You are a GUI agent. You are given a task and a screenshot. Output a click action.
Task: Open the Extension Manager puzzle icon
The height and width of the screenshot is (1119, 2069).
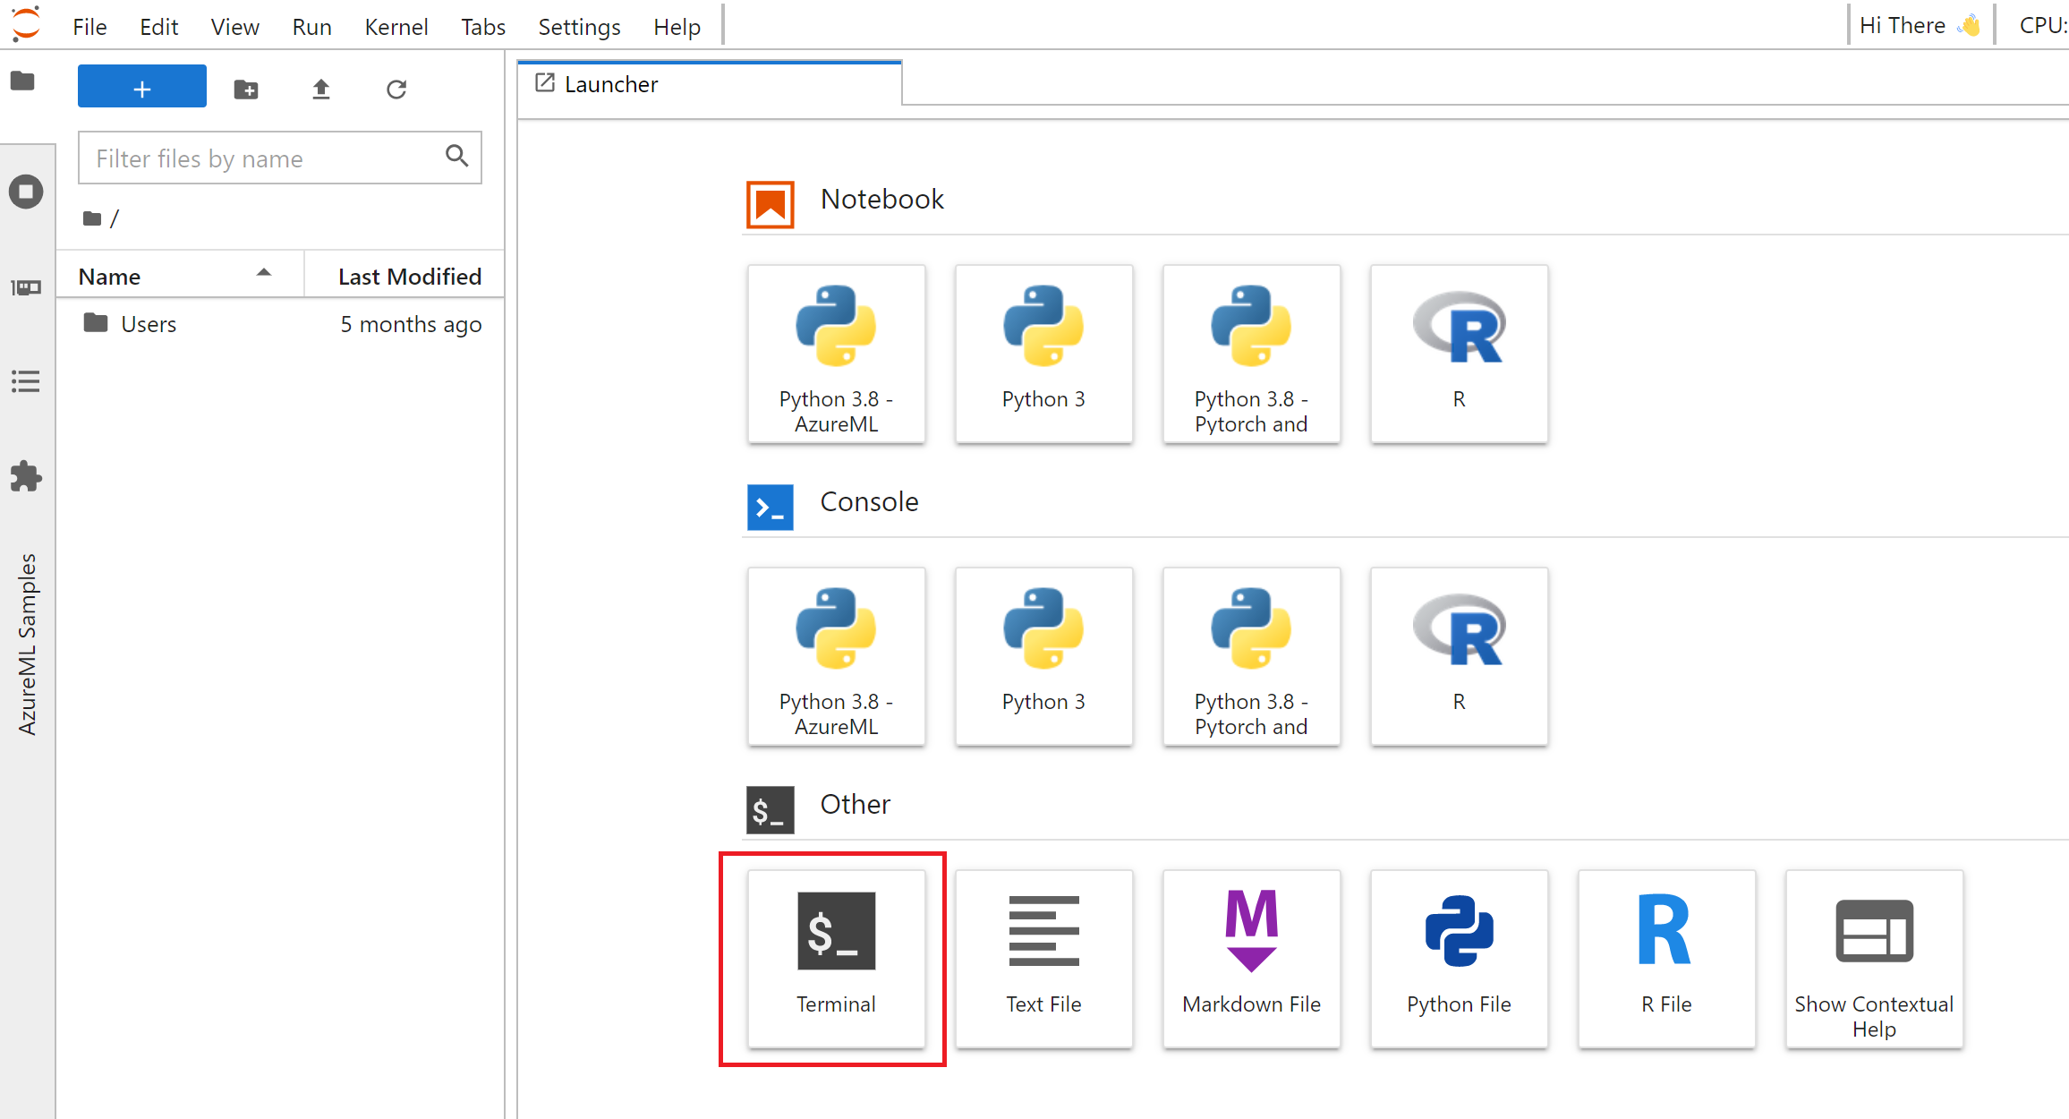coord(26,476)
